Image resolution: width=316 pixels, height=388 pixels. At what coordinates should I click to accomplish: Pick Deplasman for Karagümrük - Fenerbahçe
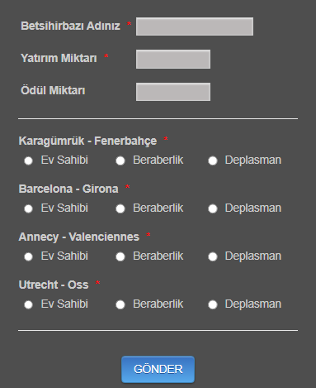[213, 160]
